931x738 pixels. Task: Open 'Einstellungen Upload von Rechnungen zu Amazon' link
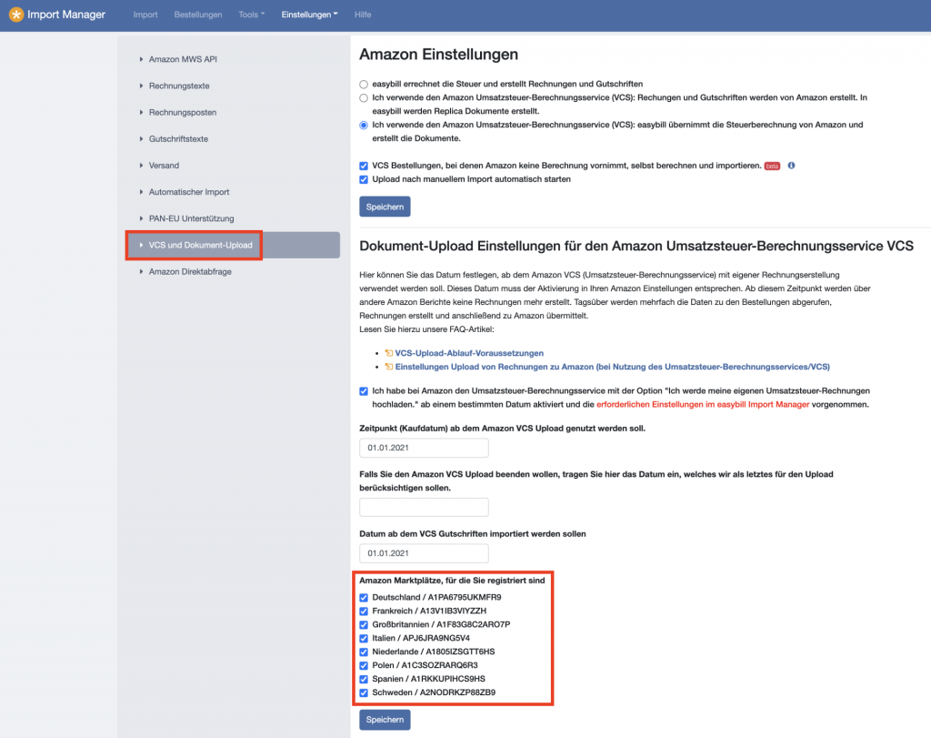click(x=612, y=367)
